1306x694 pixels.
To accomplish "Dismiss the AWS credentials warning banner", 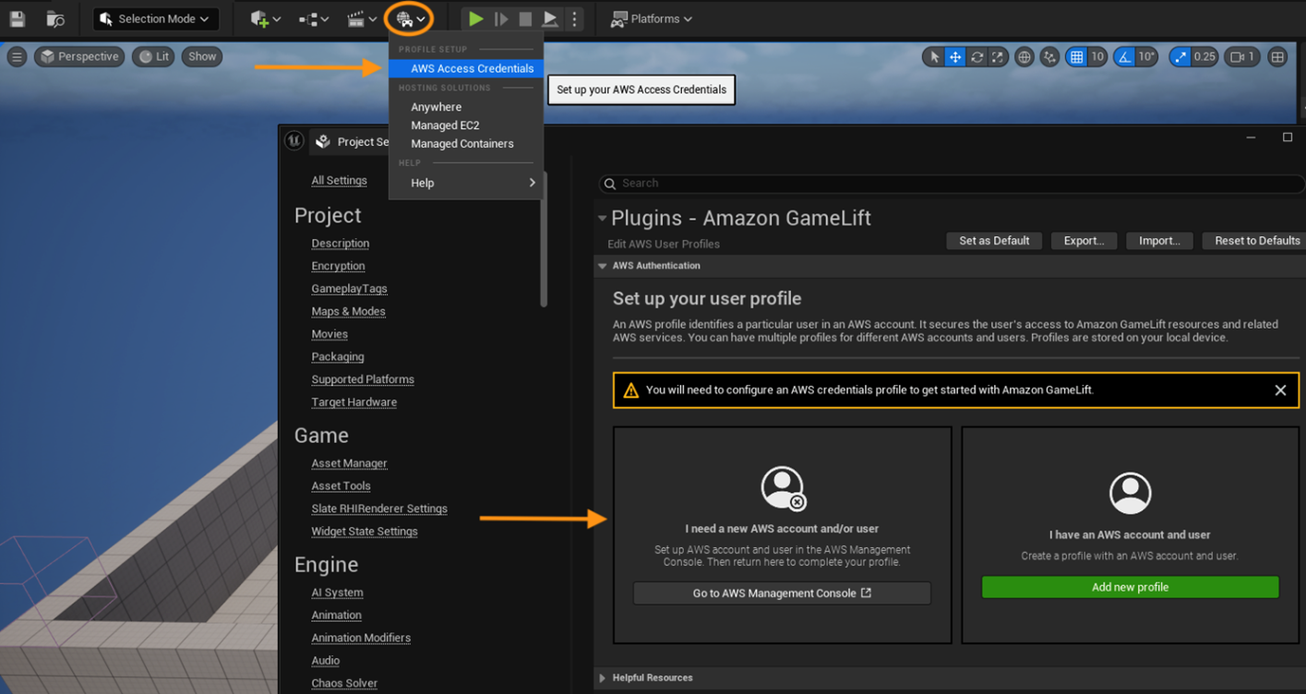I will (1280, 390).
